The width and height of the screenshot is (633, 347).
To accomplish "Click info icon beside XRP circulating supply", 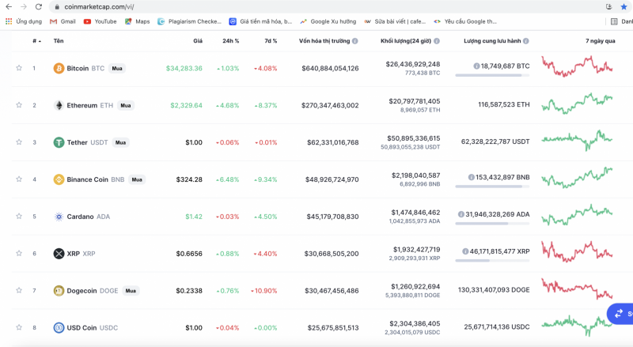I will coord(465,251).
